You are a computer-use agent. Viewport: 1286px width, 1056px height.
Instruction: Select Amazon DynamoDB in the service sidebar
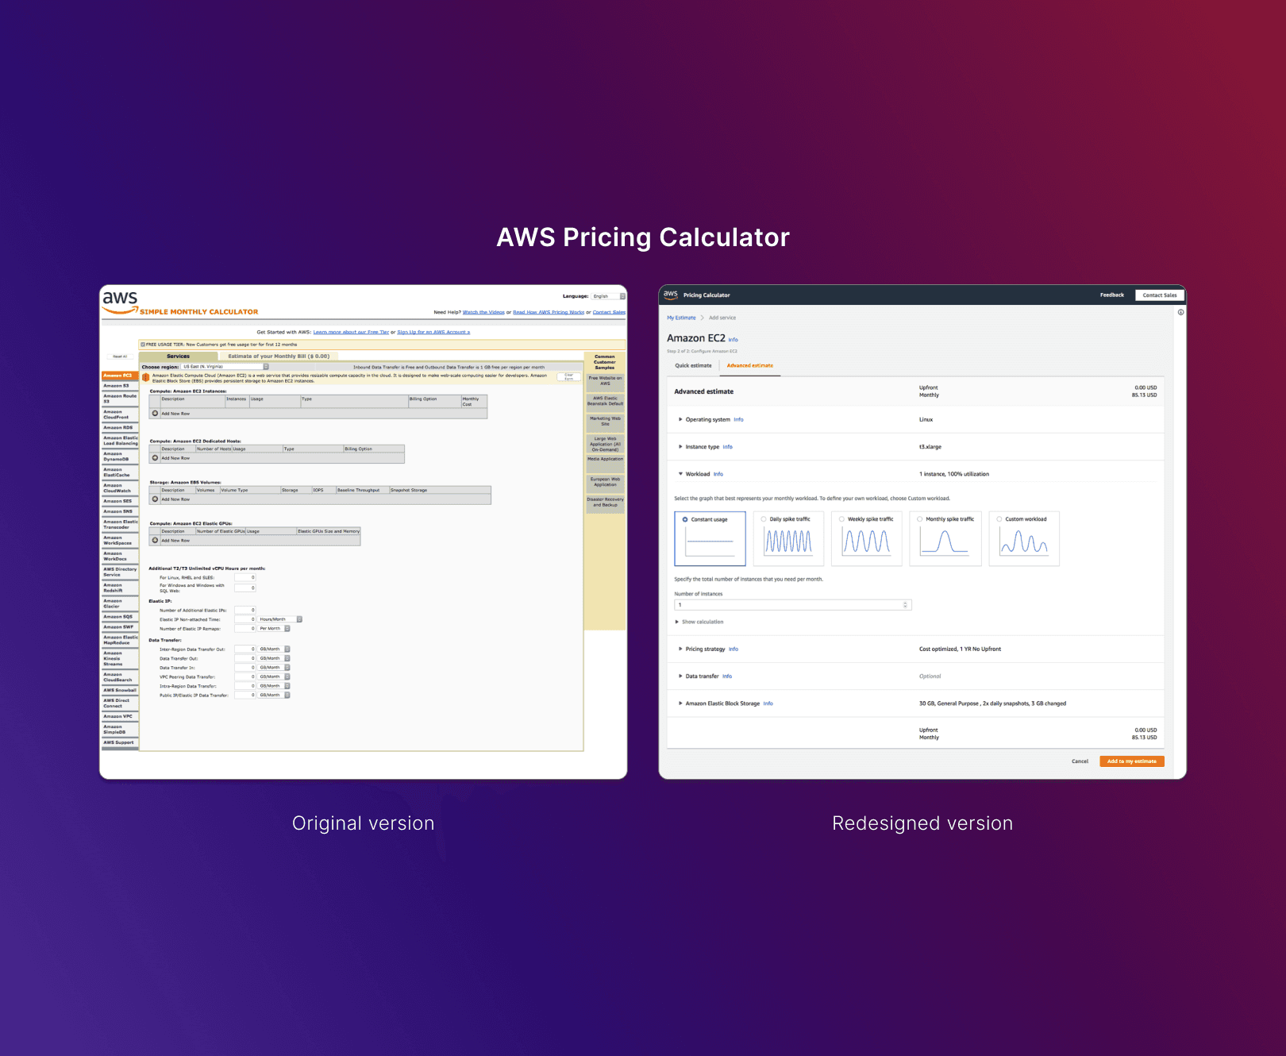pyautogui.click(x=120, y=457)
